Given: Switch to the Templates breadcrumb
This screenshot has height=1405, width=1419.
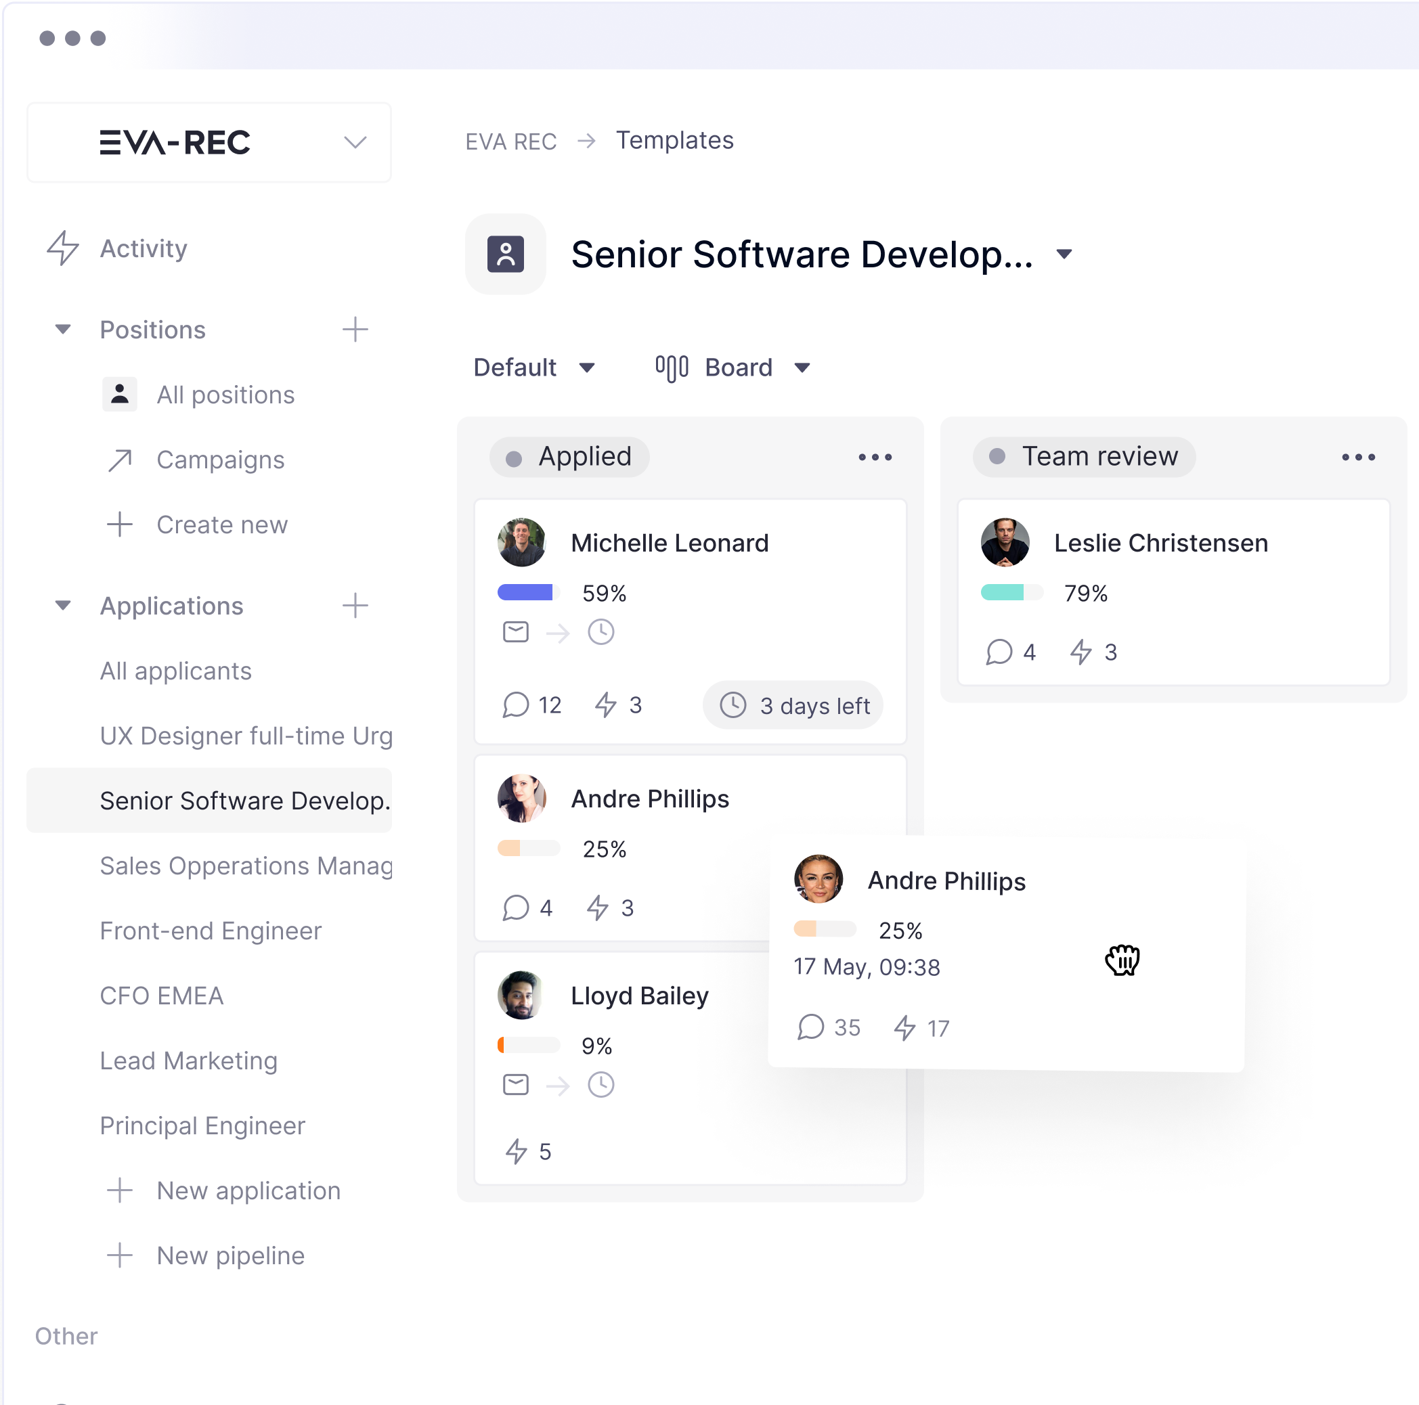Looking at the screenshot, I should click(674, 140).
